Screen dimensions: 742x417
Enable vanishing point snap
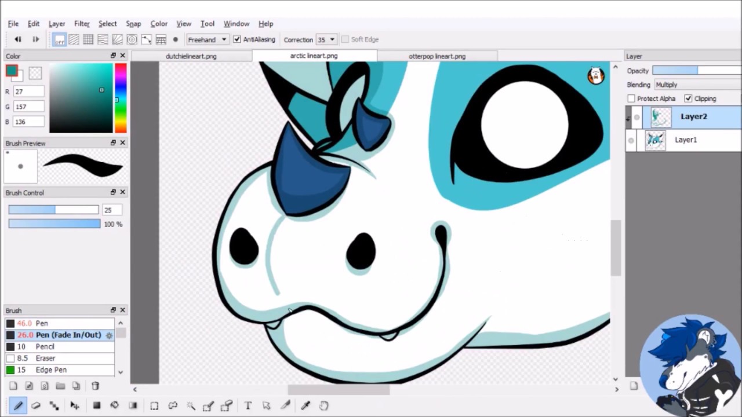click(x=103, y=39)
